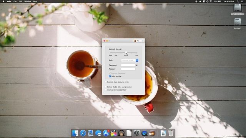Open the Apple menu
The image size is (246, 138).
[x=3, y=2]
